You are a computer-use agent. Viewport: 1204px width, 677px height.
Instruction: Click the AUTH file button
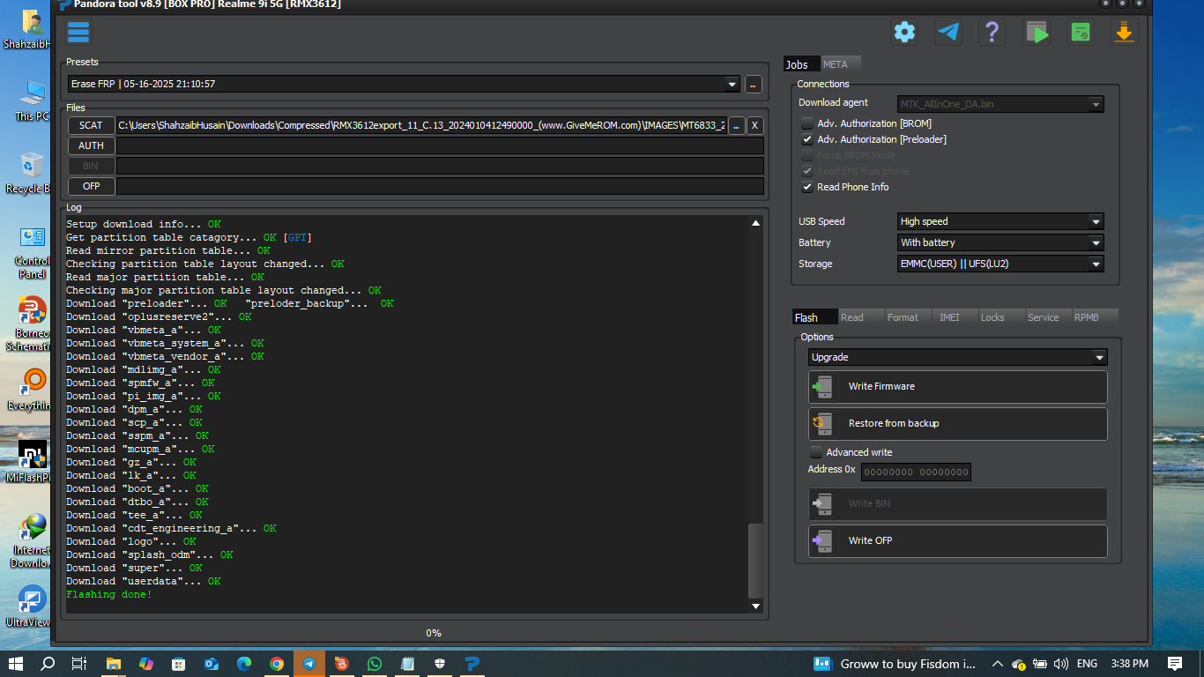[x=91, y=146]
